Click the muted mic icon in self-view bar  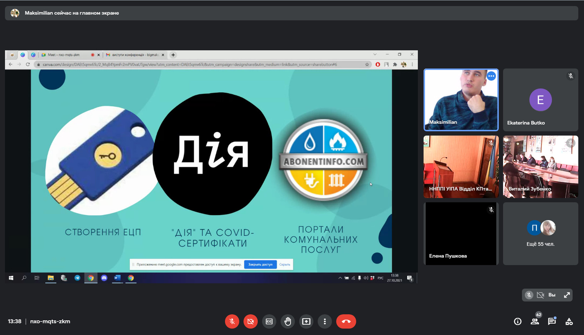click(529, 295)
